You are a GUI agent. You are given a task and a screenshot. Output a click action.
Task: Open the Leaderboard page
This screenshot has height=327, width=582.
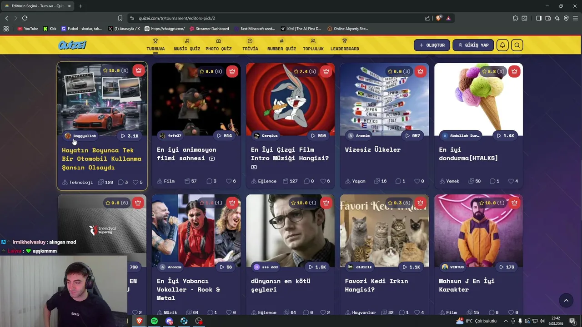(x=345, y=45)
